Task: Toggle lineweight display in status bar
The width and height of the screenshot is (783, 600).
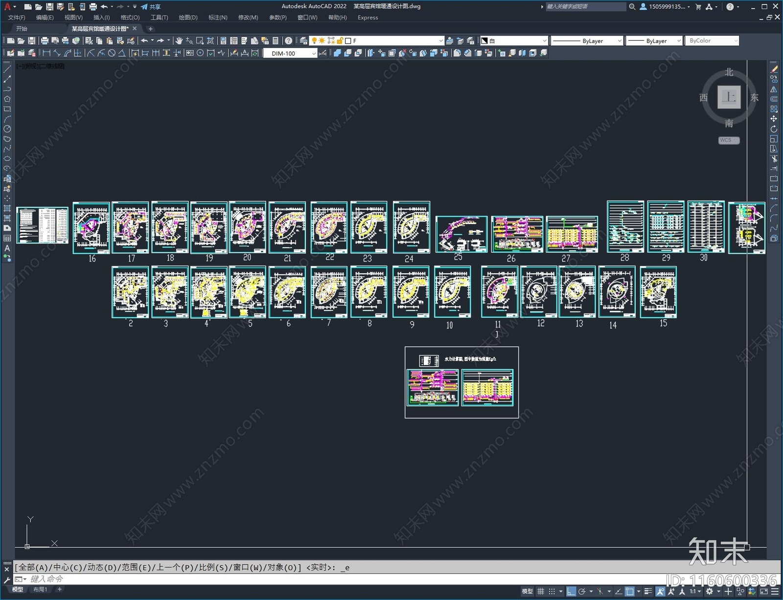Action: tap(648, 591)
